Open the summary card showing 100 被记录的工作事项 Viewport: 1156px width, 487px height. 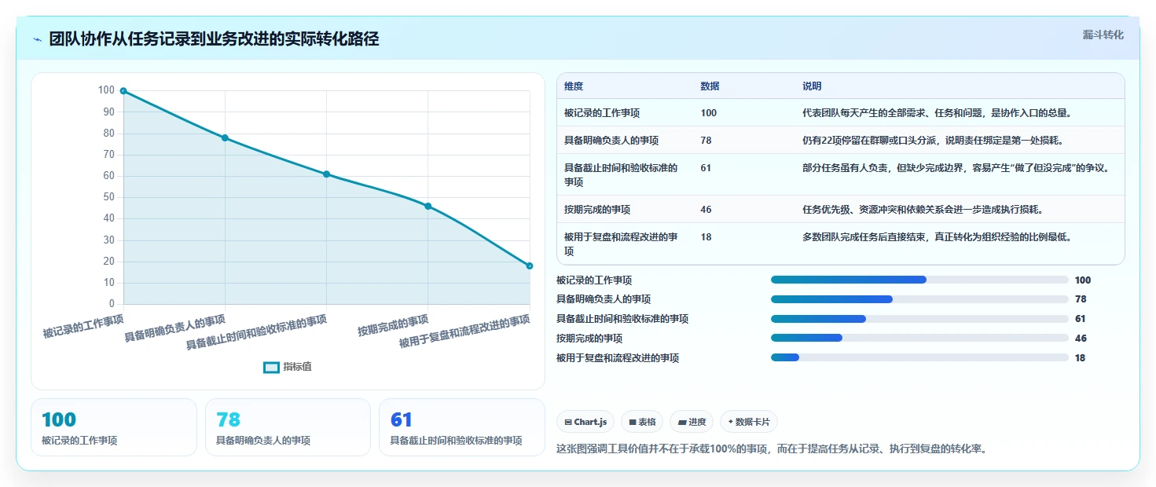(114, 427)
